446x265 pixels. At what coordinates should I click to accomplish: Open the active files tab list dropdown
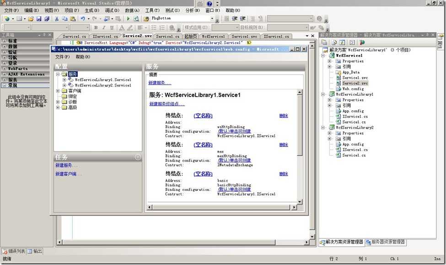(x=307, y=36)
